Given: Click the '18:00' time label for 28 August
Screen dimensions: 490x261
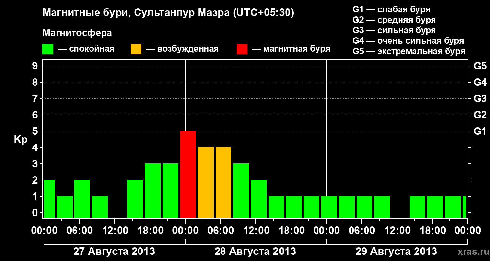Looking at the screenshot, I should point(291,231).
